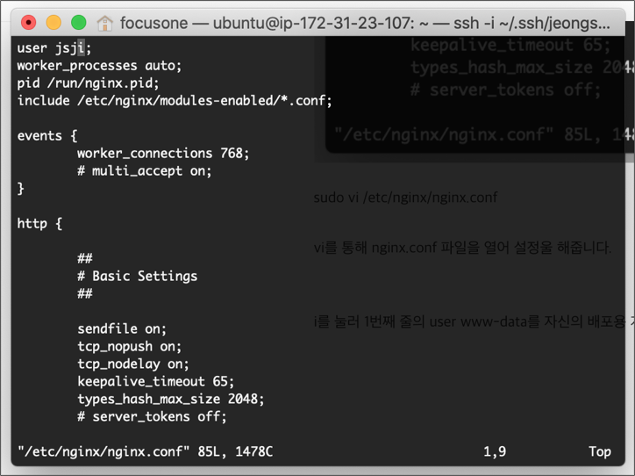Click the 'tcp_nodelay on;' line
This screenshot has height=476, width=635.
click(133, 364)
